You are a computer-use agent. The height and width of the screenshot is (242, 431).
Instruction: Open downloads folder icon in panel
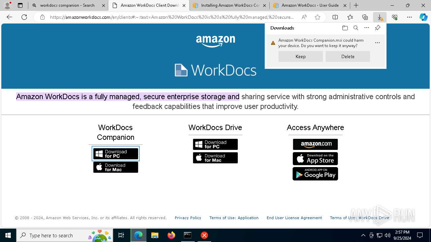(345, 28)
